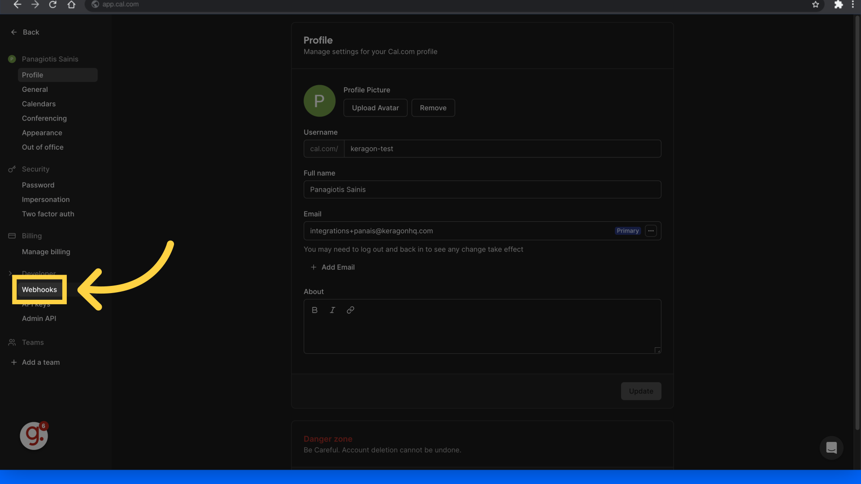Open the Appearance settings
Viewport: 861px width, 484px height.
pyautogui.click(x=42, y=133)
